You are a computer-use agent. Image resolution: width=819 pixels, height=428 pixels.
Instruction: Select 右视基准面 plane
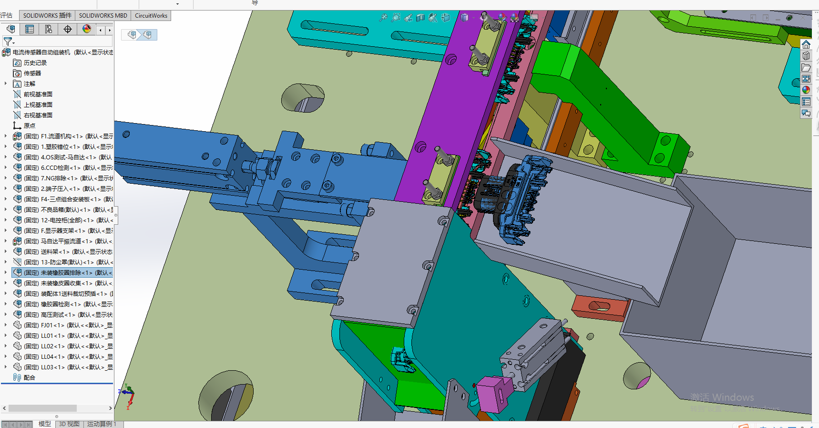(38, 115)
